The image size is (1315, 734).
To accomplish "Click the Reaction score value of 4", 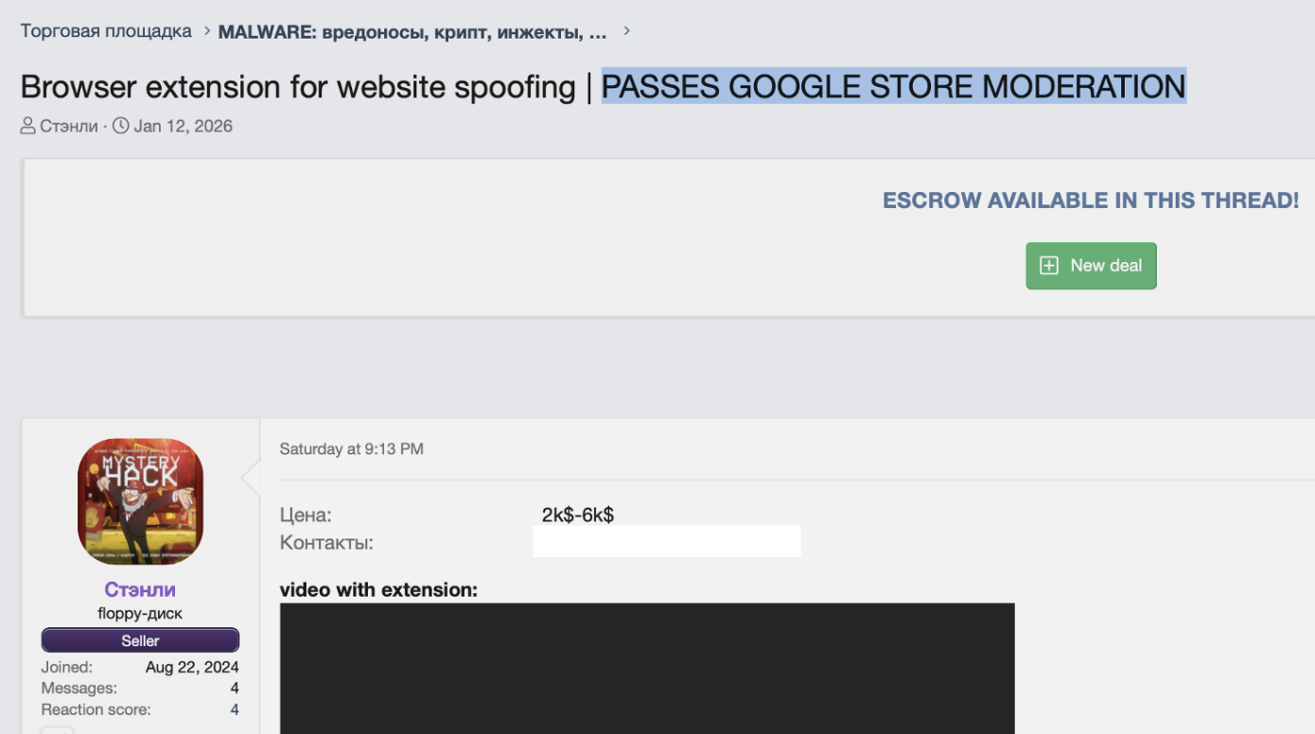I will coord(234,709).
